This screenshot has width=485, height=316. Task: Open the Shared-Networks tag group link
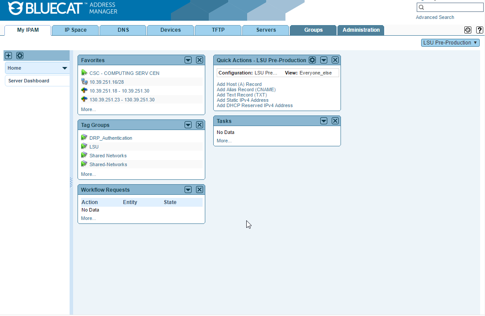point(108,164)
